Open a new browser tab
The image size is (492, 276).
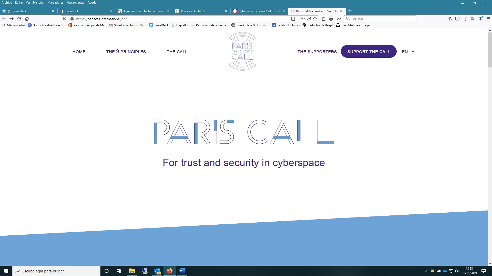pos(350,11)
